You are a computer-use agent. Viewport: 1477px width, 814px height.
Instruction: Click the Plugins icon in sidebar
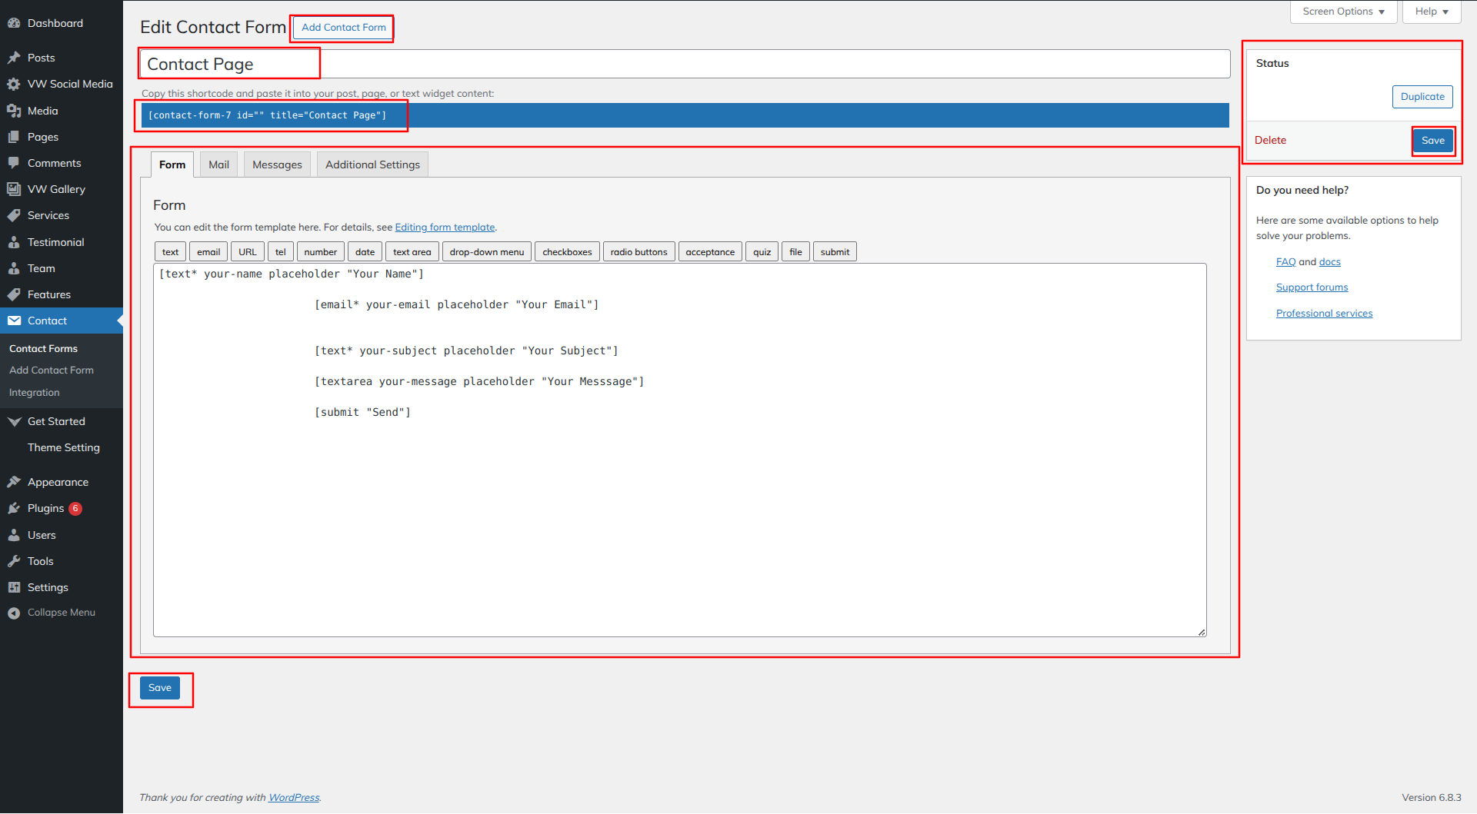tap(14, 509)
